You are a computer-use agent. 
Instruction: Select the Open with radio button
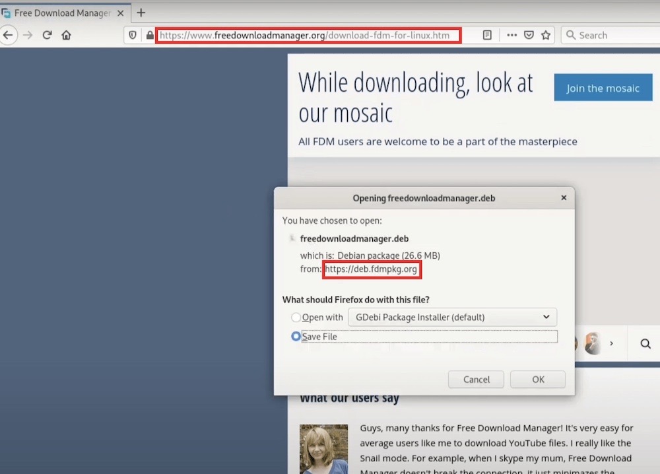point(296,317)
